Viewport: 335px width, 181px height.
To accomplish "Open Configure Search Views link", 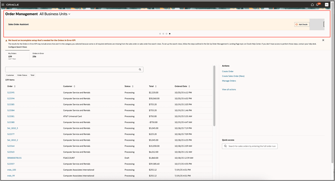I will click(x=18, y=47).
